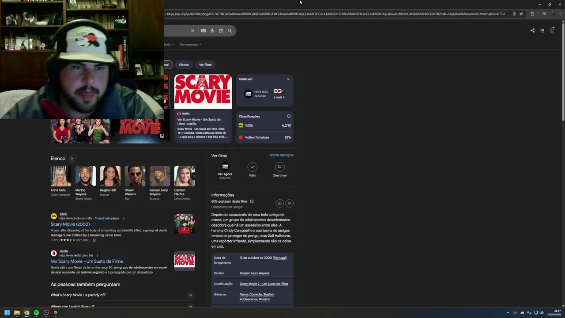Open Keenen Ivory Wayans cast thumbnail
Viewport: 565px width, 318px height.
click(159, 176)
